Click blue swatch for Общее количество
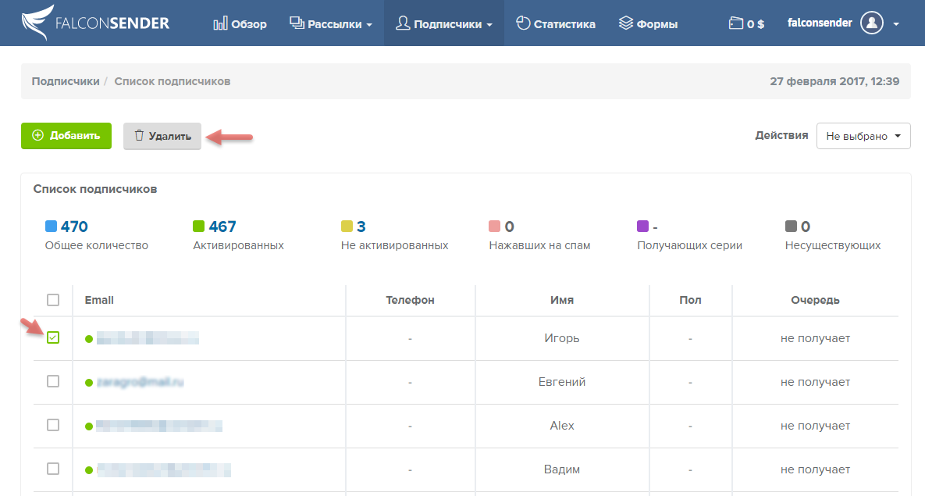925x496 pixels. pos(51,227)
